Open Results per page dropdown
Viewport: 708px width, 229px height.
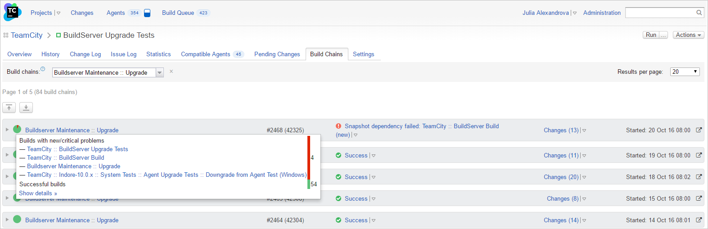685,72
